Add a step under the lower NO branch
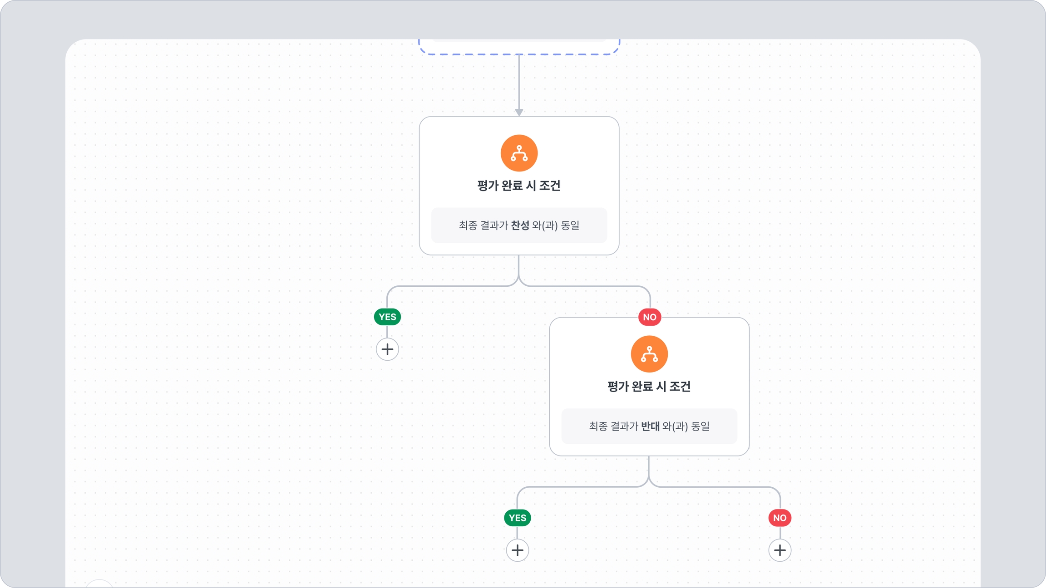 (x=780, y=550)
